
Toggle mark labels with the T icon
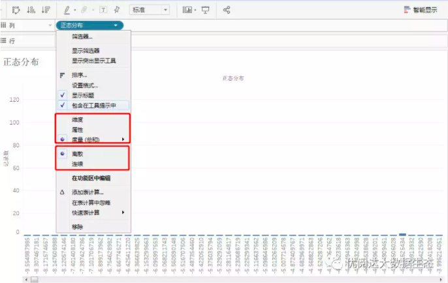(104, 10)
